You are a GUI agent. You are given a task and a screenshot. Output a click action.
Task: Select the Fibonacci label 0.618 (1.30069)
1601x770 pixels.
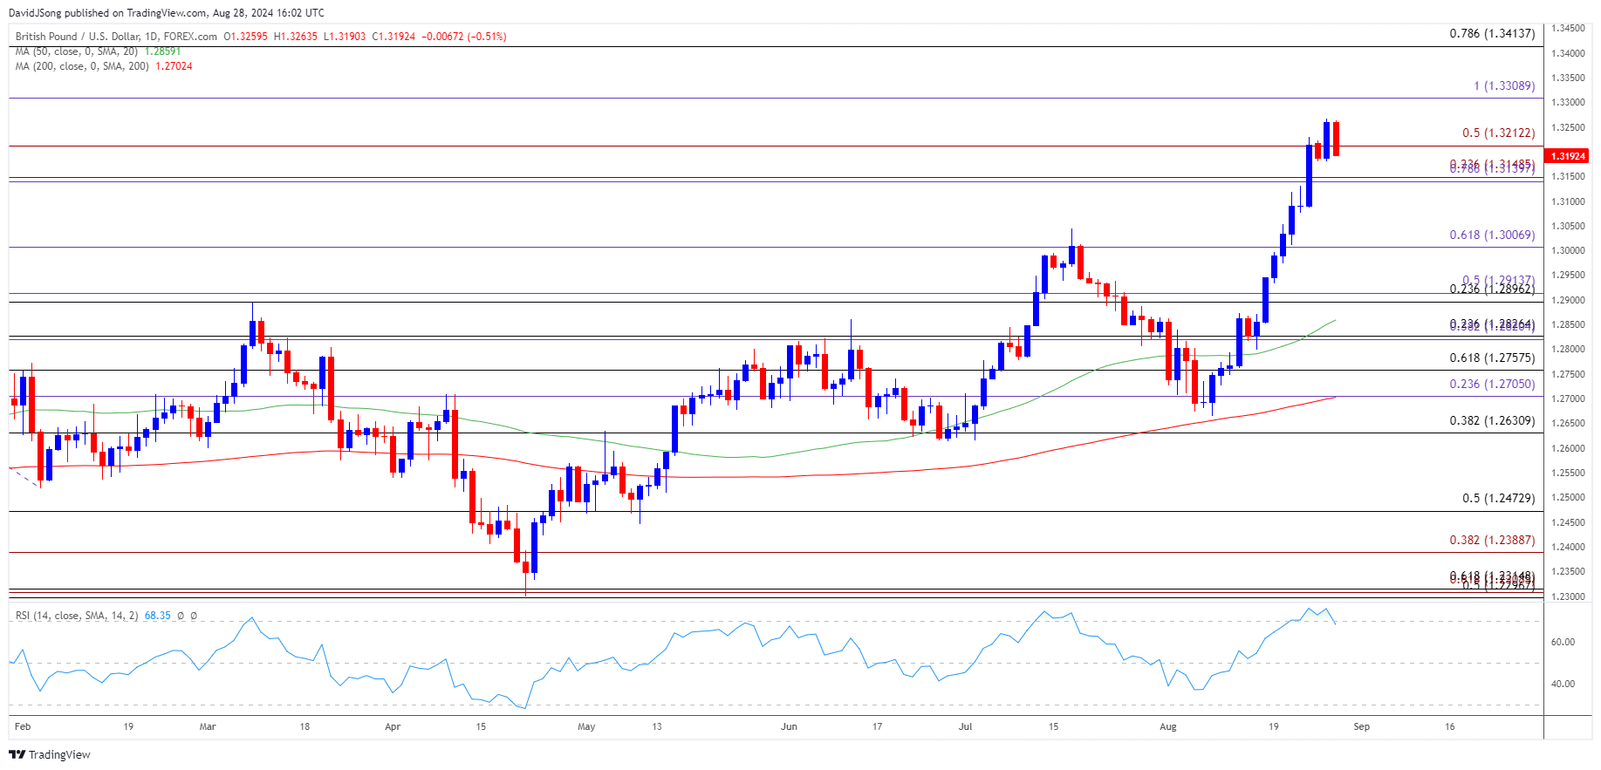1492,235
